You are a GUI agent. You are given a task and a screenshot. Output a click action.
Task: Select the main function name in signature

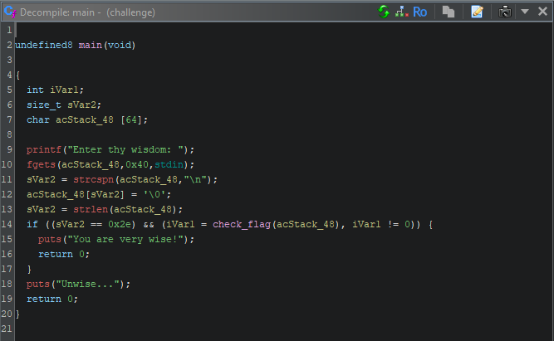click(91, 45)
